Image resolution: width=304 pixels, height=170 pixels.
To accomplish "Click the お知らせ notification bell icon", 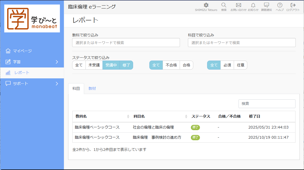I will [253, 5].
